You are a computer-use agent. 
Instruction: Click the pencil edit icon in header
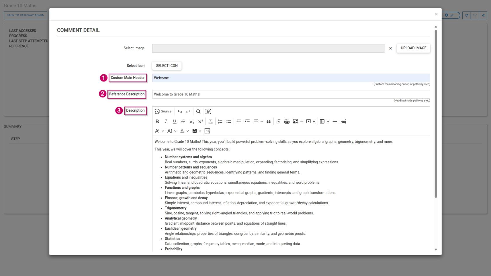point(452,15)
